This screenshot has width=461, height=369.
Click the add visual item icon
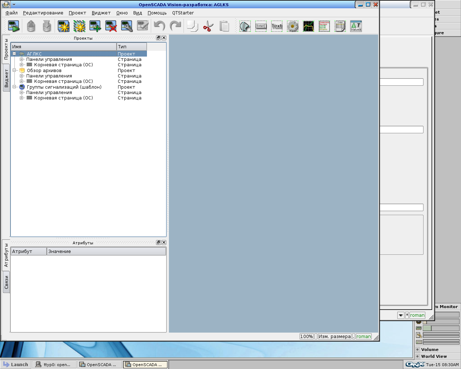point(95,26)
